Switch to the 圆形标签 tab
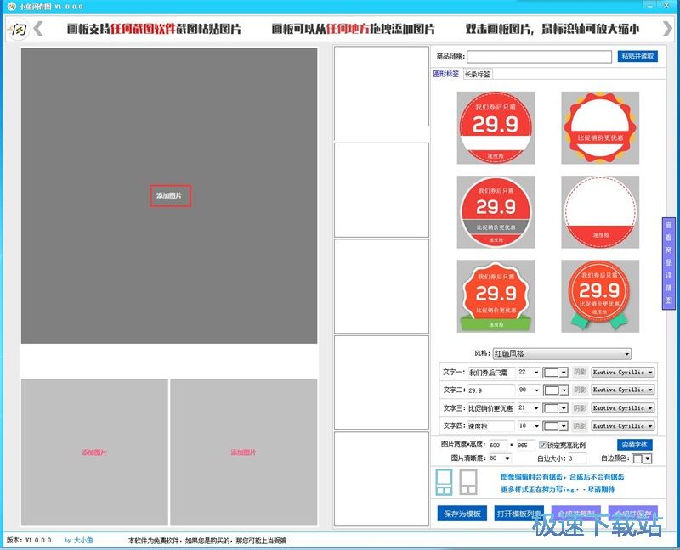Image resolution: width=680 pixels, height=550 pixels. pos(446,75)
